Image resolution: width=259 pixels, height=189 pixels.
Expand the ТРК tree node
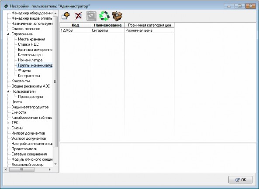8,123
